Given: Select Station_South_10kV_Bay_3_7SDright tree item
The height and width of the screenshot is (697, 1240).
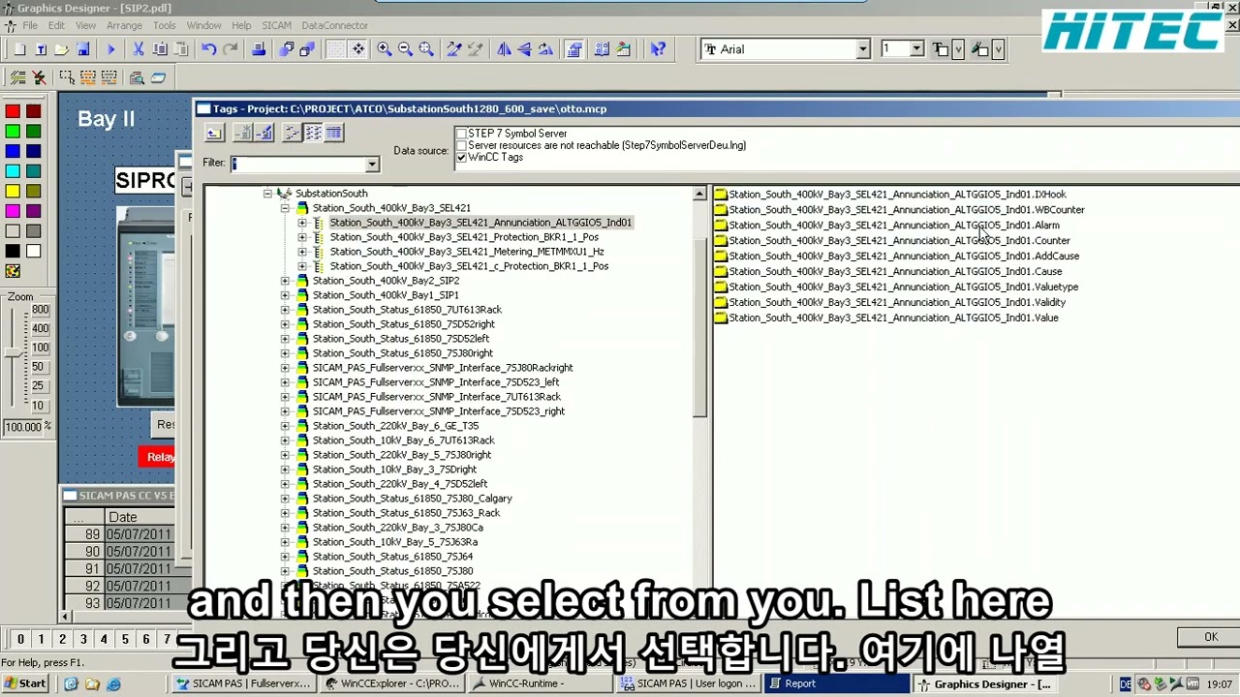Looking at the screenshot, I should (394, 470).
